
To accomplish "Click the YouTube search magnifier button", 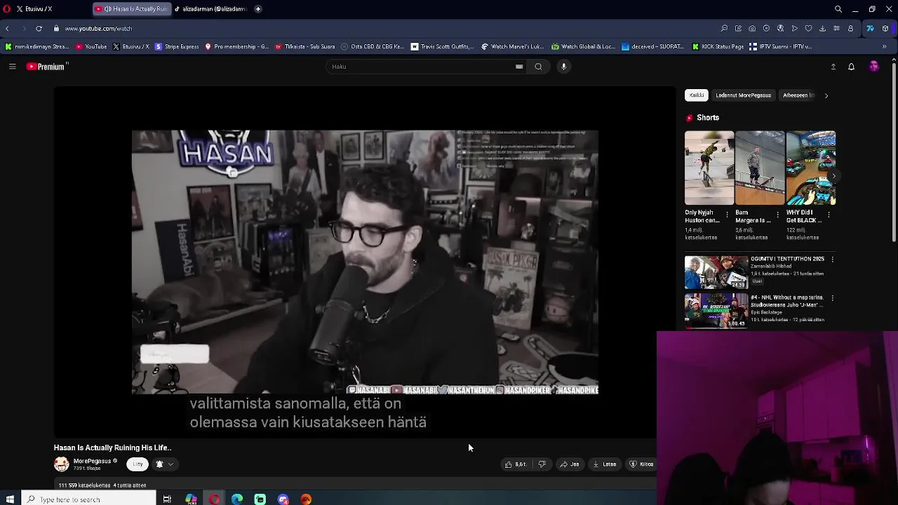I will (538, 67).
